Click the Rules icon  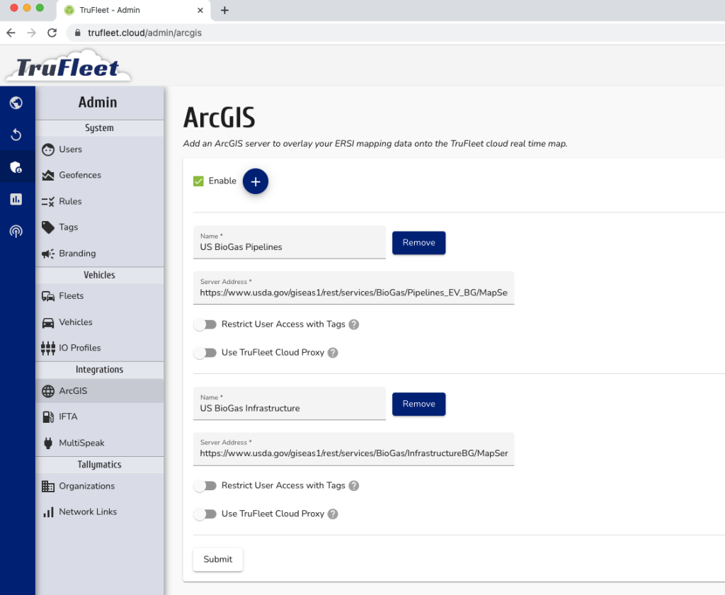click(48, 201)
